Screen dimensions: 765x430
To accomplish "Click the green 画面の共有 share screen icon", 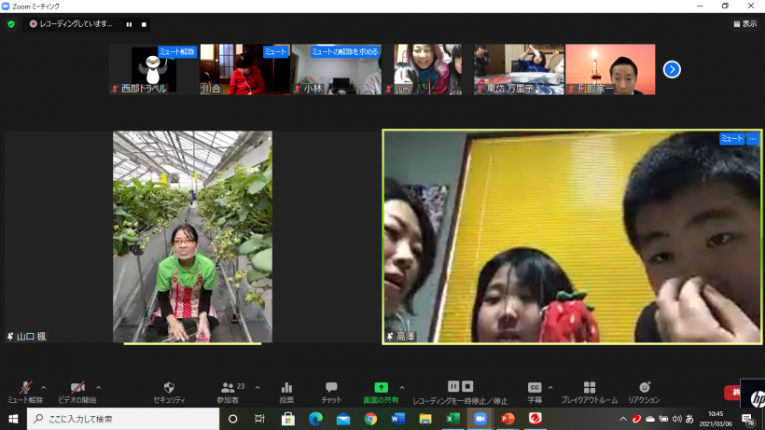I will pyautogui.click(x=381, y=387).
